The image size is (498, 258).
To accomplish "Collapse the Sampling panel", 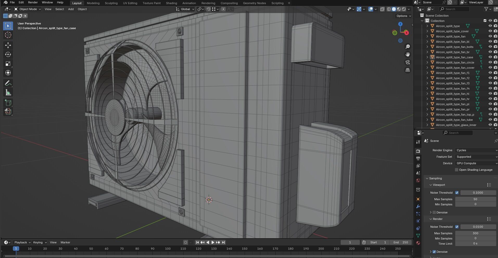I will coord(435,178).
